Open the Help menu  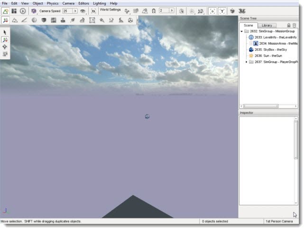pyautogui.click(x=113, y=3)
